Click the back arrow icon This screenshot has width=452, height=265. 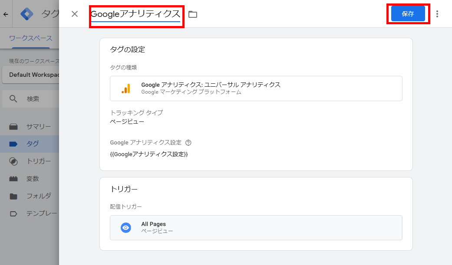6,14
